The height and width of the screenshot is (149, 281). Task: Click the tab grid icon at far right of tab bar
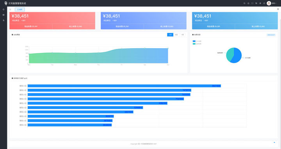pyautogui.click(x=278, y=9)
